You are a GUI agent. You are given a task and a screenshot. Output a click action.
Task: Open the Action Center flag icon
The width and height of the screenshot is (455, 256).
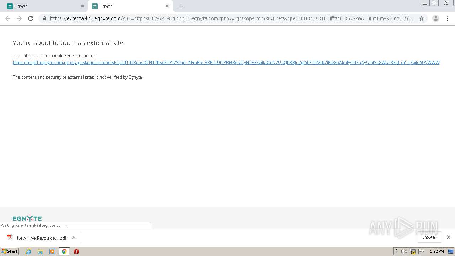pyautogui.click(x=421, y=251)
